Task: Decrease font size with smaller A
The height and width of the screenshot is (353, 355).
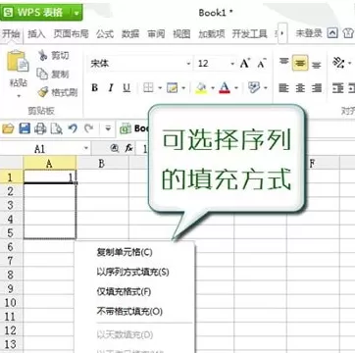Action: point(262,63)
